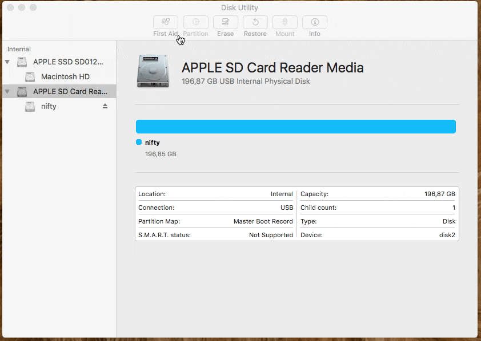Click the nifty volume icon in sidebar
Viewport: 481px width, 341px height.
(29, 106)
